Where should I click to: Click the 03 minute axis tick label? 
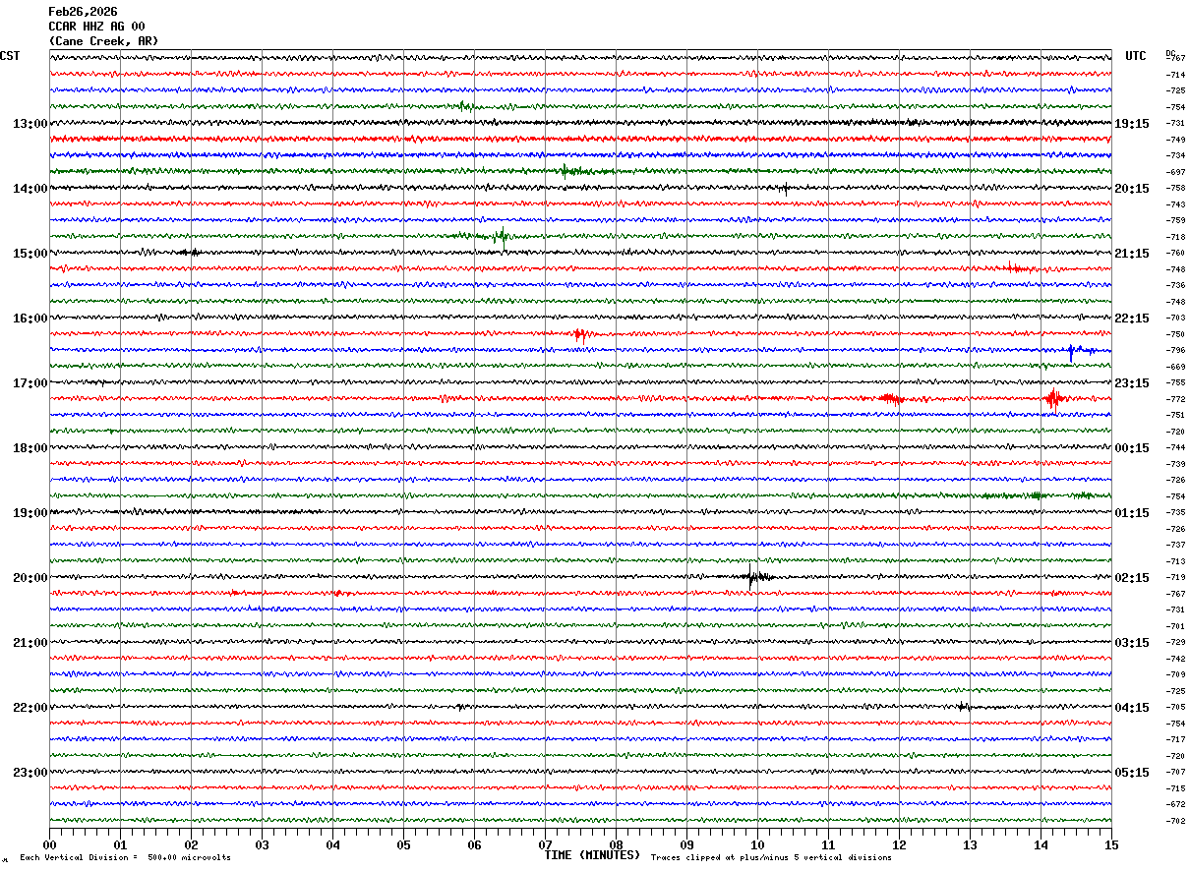262,844
